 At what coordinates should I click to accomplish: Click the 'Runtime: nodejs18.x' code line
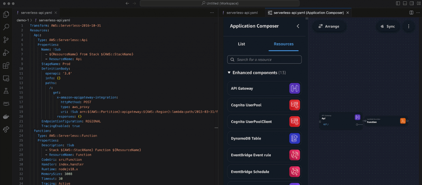tap(59, 169)
